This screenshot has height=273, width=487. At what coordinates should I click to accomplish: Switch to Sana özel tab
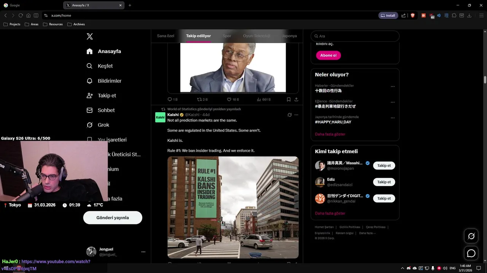(166, 36)
